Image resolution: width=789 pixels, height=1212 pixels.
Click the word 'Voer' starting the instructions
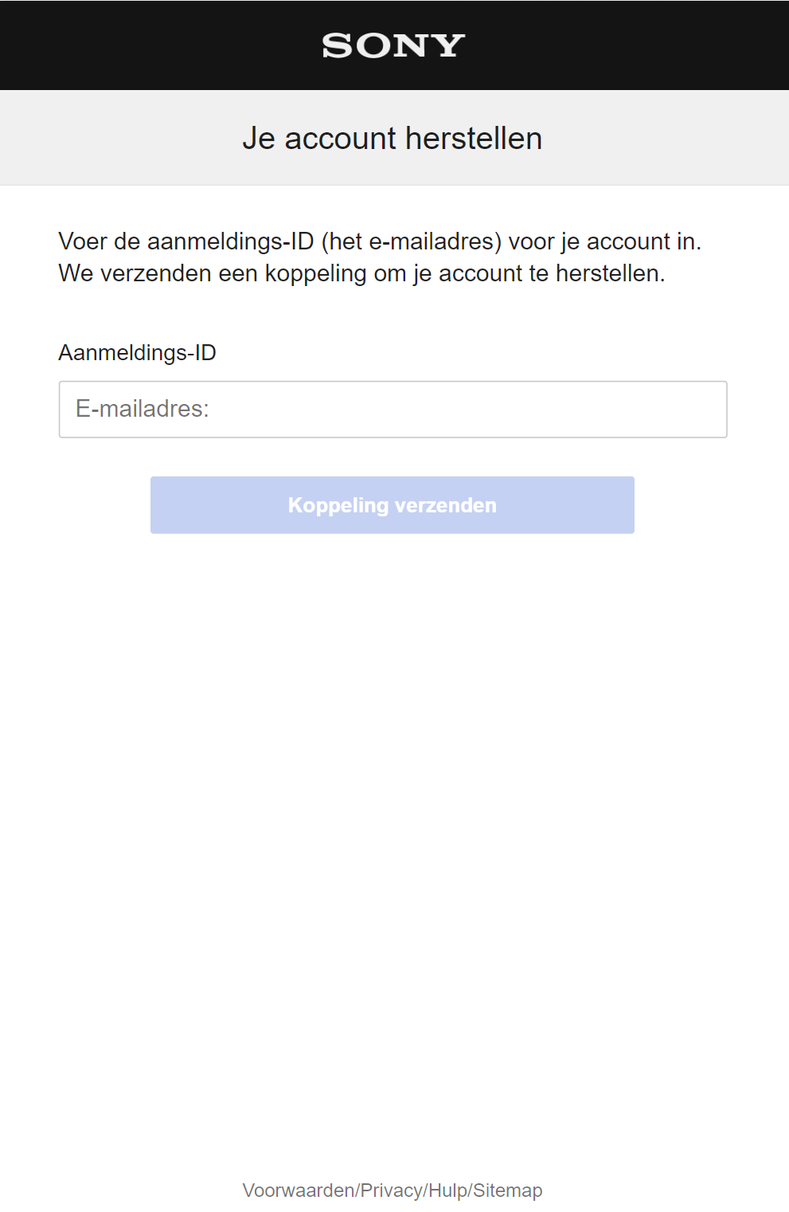pos(83,241)
